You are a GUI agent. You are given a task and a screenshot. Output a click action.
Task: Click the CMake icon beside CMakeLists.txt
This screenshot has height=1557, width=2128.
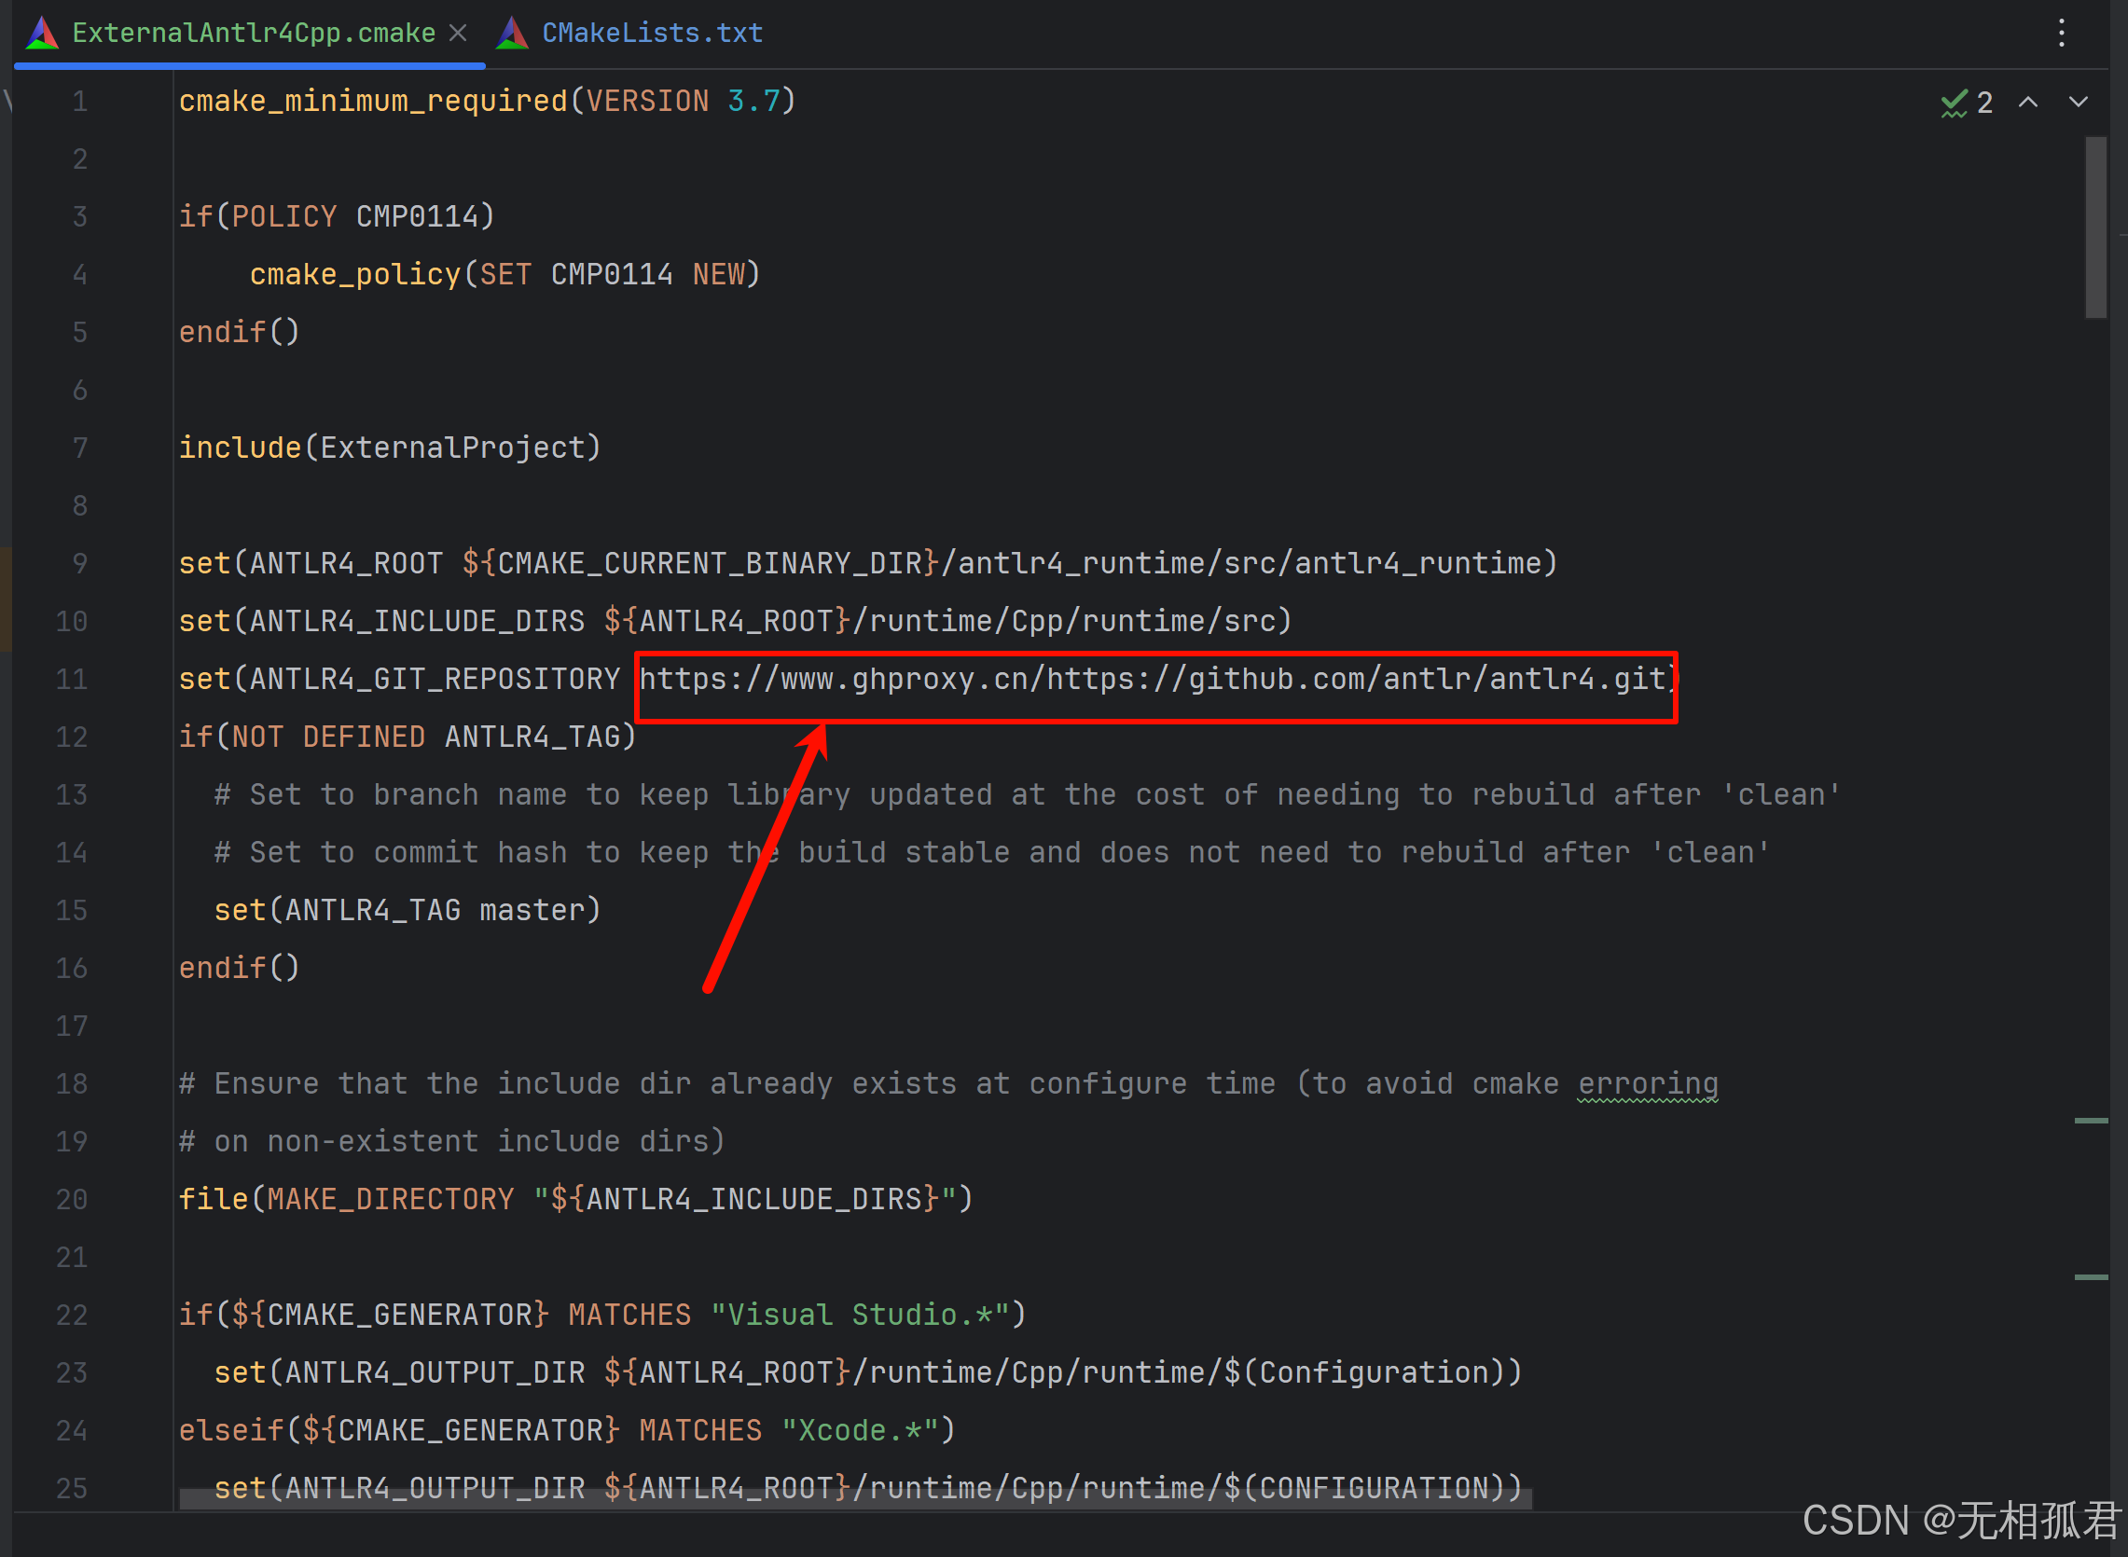[x=512, y=32]
